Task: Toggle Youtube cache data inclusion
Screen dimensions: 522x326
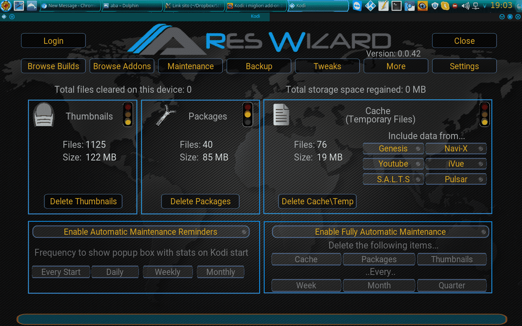Action: tap(393, 164)
